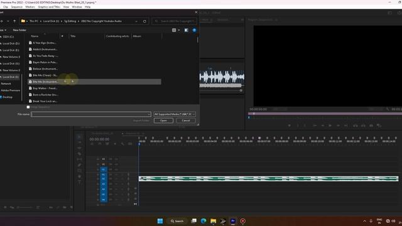The image size is (402, 226).
Task: Add a marker in the timeline header
Action: click(115, 144)
